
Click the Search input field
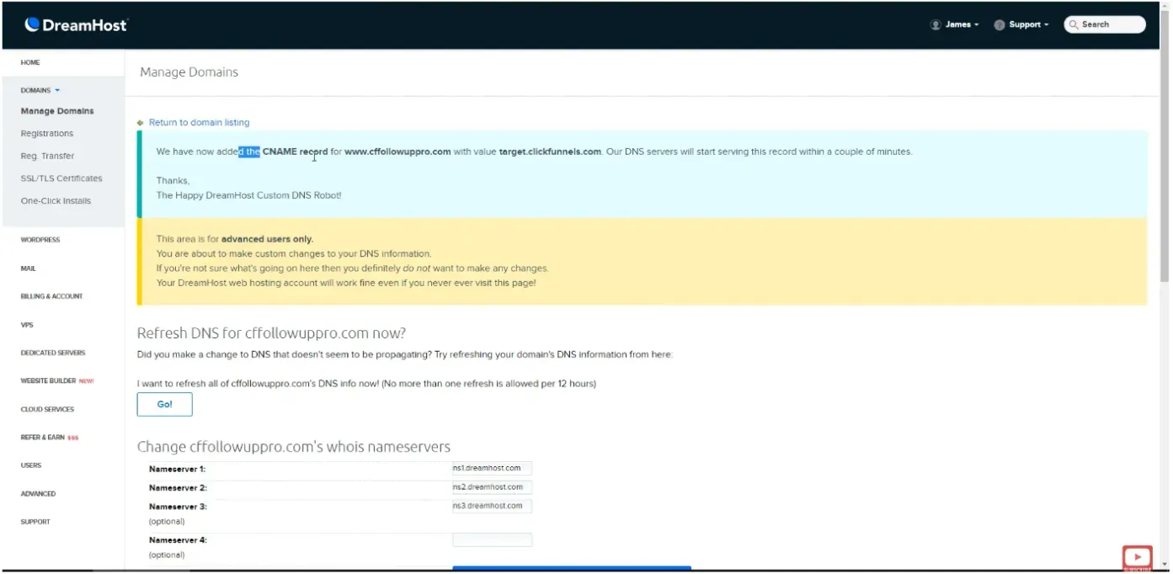tap(1105, 24)
